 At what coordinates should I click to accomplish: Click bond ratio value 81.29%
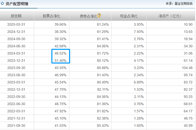click(x=103, y=32)
